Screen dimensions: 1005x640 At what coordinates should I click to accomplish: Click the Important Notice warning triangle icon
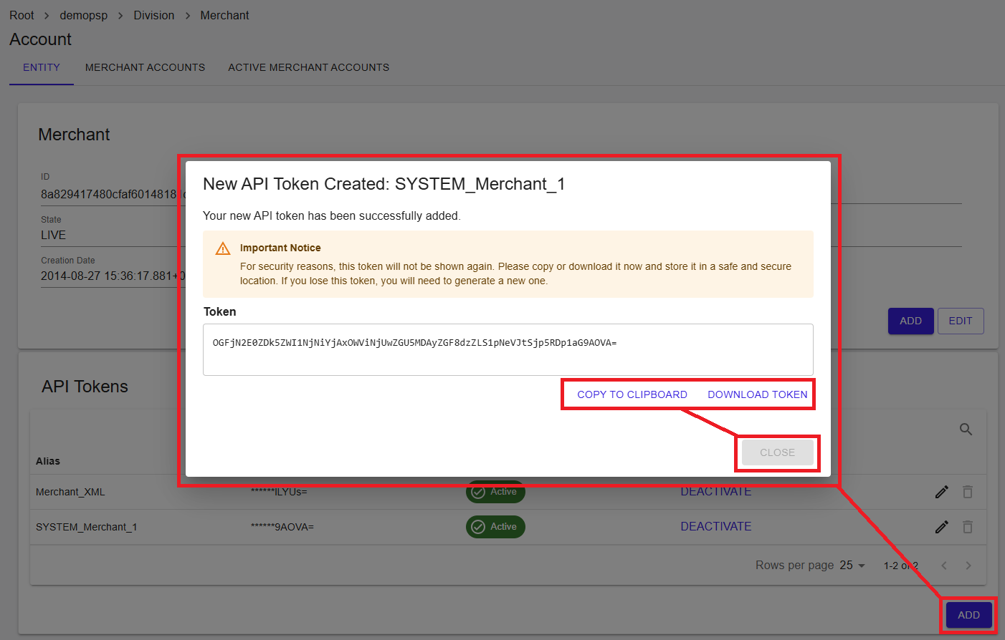pyautogui.click(x=223, y=248)
